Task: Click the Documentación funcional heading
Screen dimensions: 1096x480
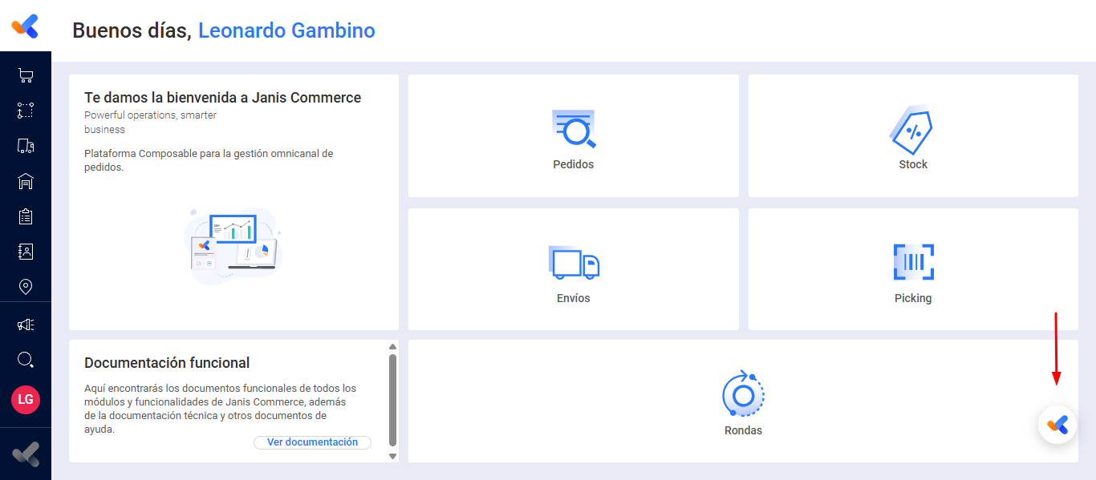Action: [x=167, y=363]
